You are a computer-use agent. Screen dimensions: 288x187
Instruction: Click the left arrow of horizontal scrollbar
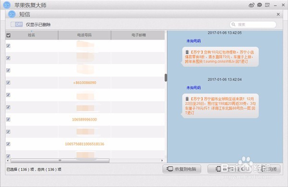tap(8, 161)
